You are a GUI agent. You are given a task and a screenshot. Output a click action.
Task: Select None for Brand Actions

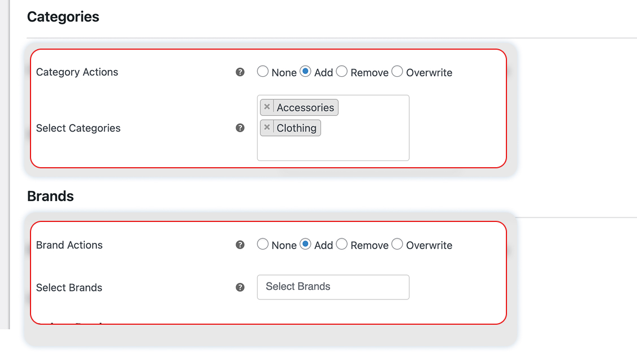pos(263,244)
